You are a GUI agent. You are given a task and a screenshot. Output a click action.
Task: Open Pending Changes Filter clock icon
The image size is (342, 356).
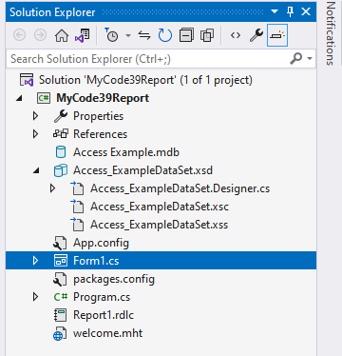click(111, 35)
